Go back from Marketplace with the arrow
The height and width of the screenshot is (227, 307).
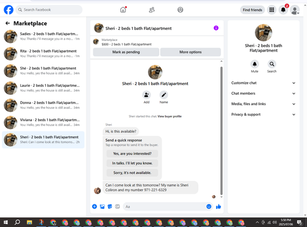[7, 23]
